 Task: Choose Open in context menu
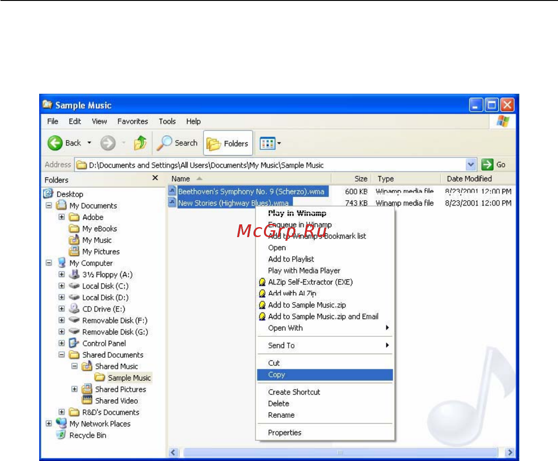click(x=277, y=248)
